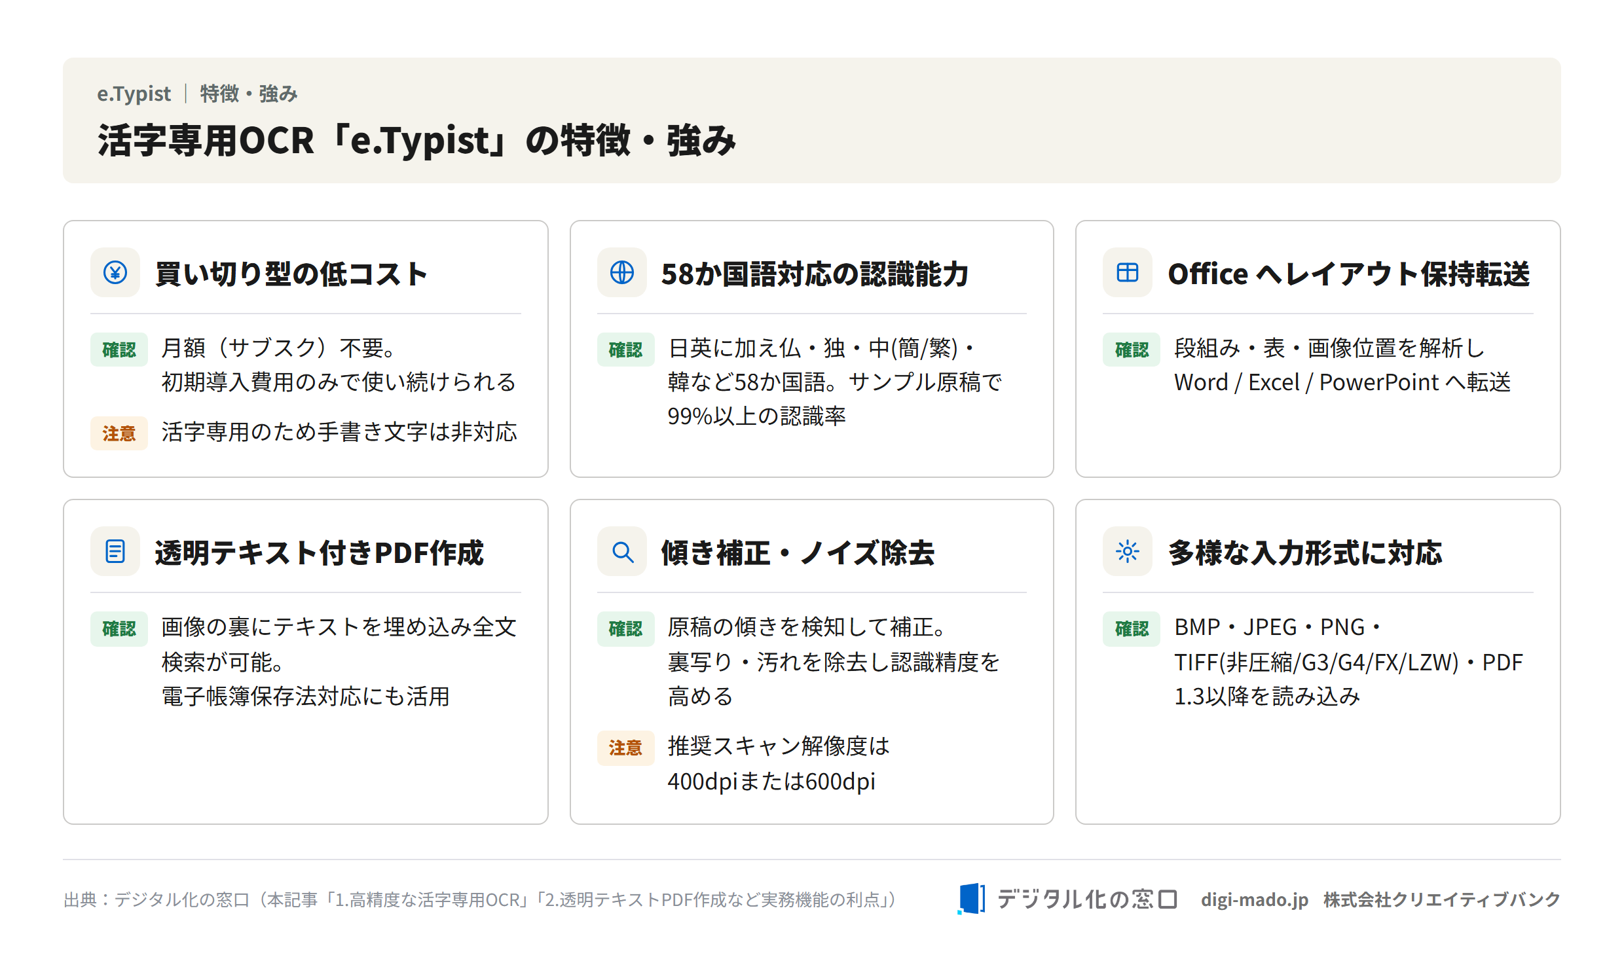Click the text 電子帳簿保存法対応にも活用
Viewport: 1624px width, 978px height.
coord(306,696)
